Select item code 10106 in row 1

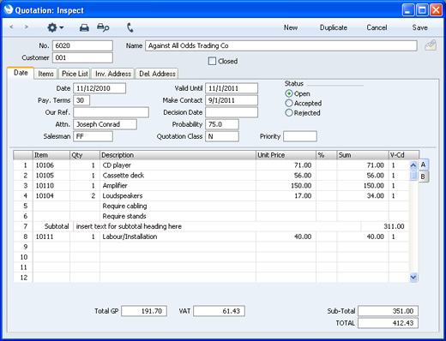(51, 165)
